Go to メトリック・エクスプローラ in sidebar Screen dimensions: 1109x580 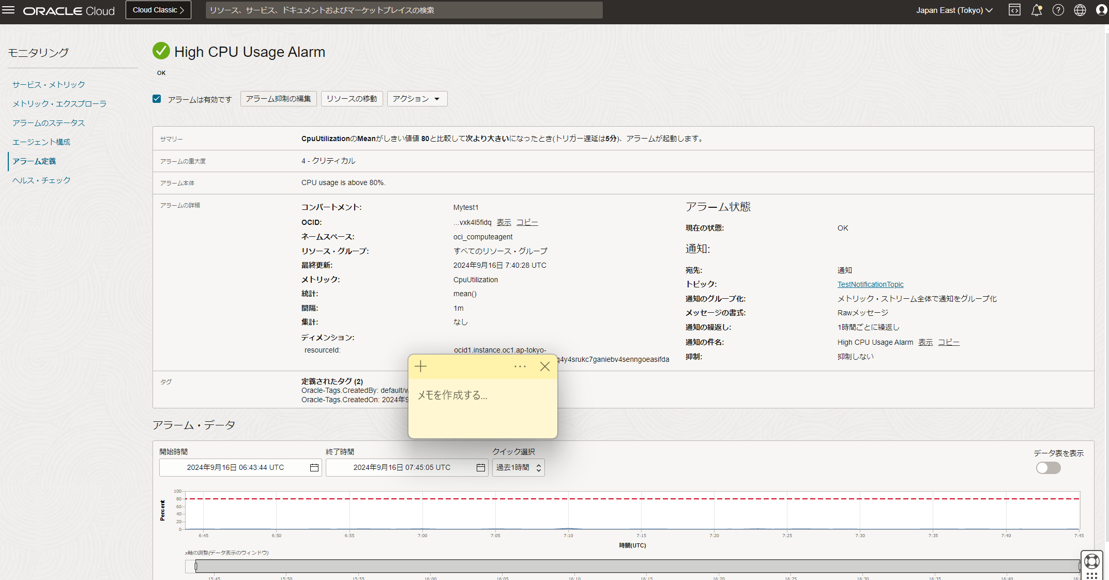coord(59,103)
